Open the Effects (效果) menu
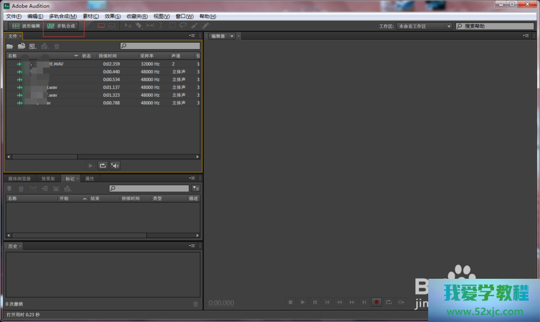Screen dimensions: 540x322 (x=112, y=16)
